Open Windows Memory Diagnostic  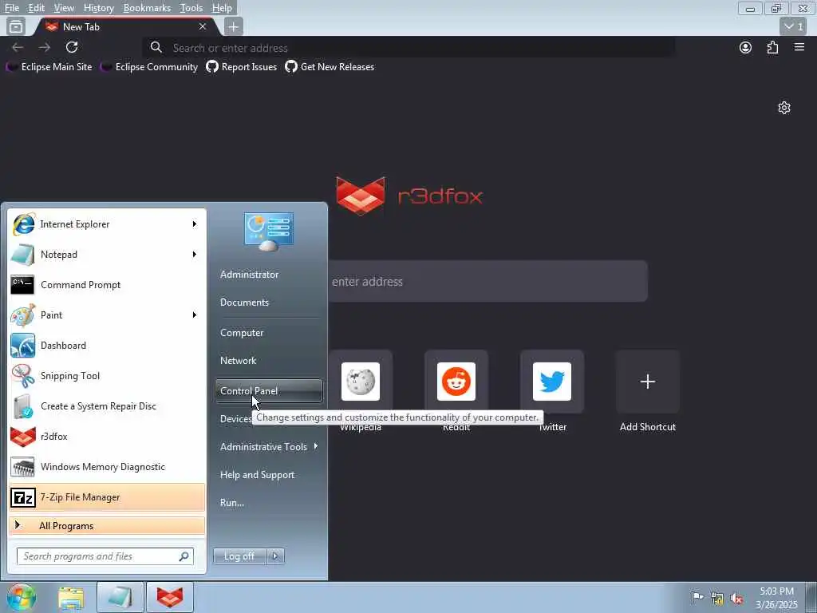(x=107, y=466)
